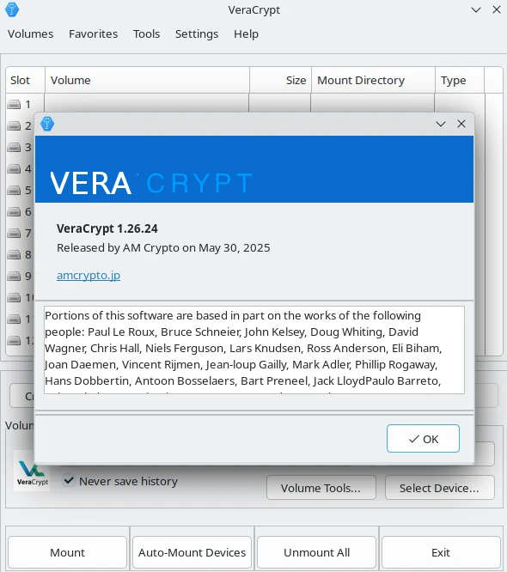Viewport: 507px width, 572px height.
Task: Select drive slot 6 icon
Action: (14, 211)
